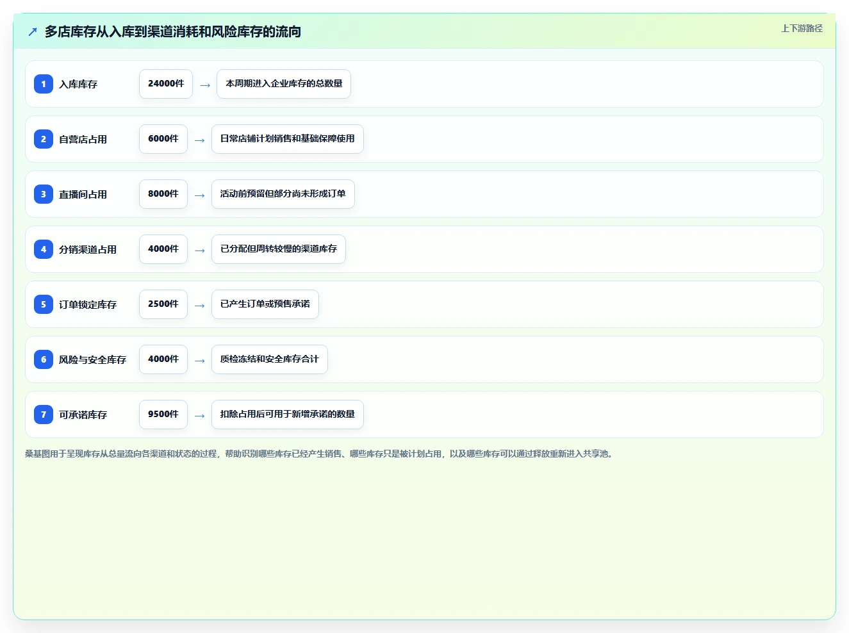The image size is (849, 633).
Task: Click the 入库库存 row label
Action: pos(78,84)
